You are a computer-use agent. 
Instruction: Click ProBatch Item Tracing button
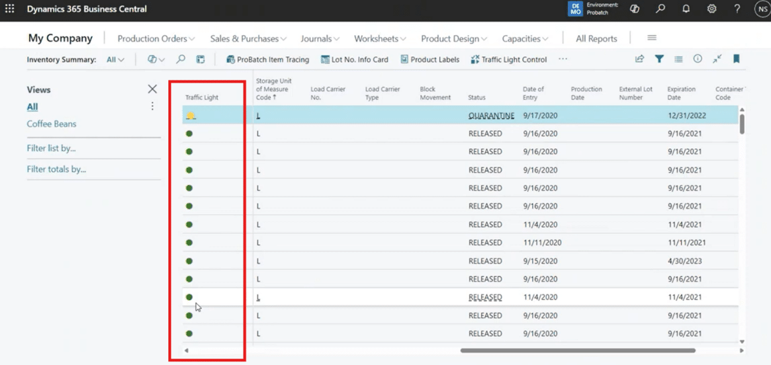coord(267,60)
